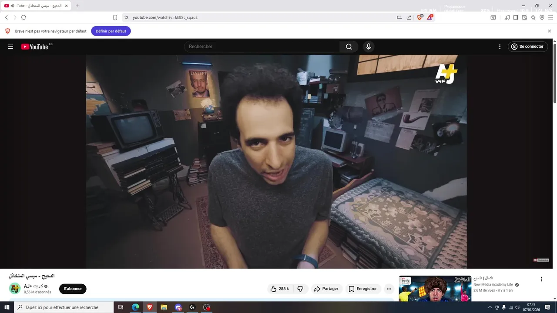Click the video title الدحيح - ميسي المتخاذل
The width and height of the screenshot is (557, 313).
click(31, 276)
